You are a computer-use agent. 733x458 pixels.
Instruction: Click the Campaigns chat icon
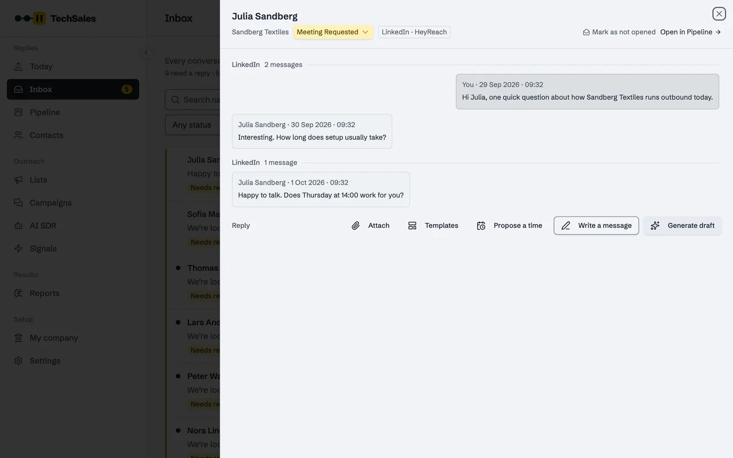coord(18,203)
